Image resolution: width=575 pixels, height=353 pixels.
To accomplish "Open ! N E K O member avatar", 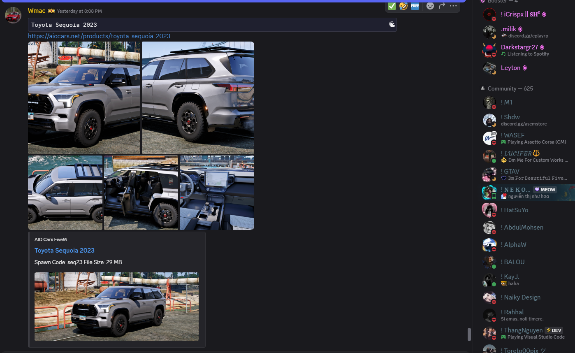I will click(489, 193).
